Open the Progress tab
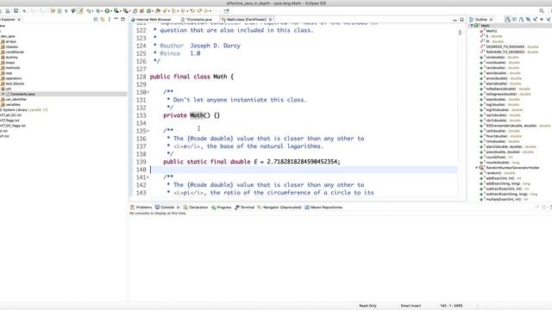552x310 pixels. [x=221, y=208]
